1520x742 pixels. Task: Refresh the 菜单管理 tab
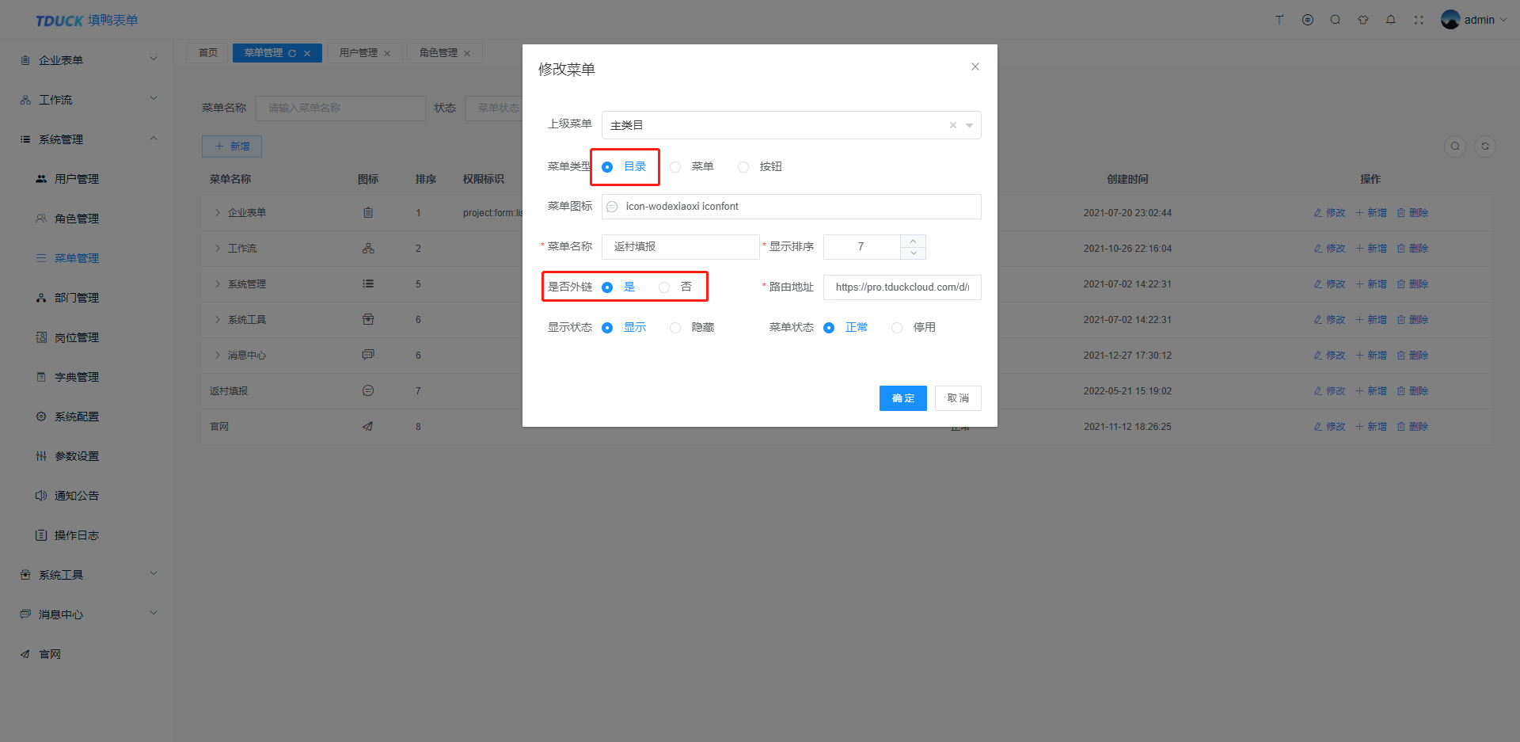click(292, 54)
